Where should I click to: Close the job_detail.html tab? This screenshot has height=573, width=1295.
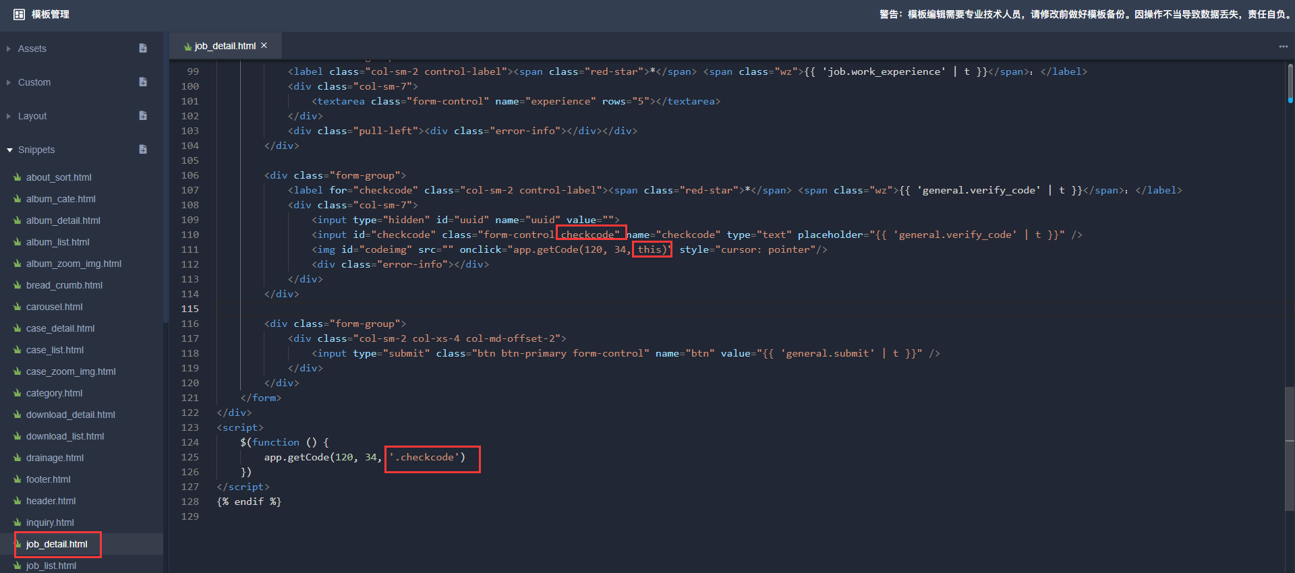click(x=264, y=45)
